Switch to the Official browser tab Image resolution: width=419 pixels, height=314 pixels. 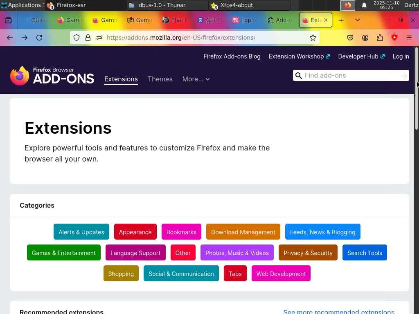click(35, 20)
